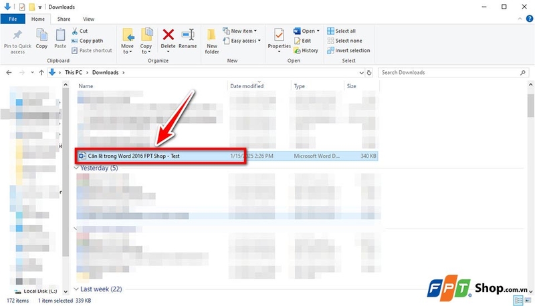Viewport: 535px width, 306px height.
Task: Switch to the View tab
Action: coord(88,19)
